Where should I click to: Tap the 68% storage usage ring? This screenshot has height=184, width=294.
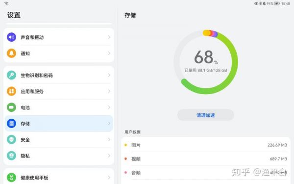pyautogui.click(x=206, y=62)
